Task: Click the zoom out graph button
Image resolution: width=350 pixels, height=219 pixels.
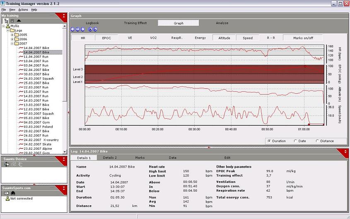Action: (x=95, y=29)
